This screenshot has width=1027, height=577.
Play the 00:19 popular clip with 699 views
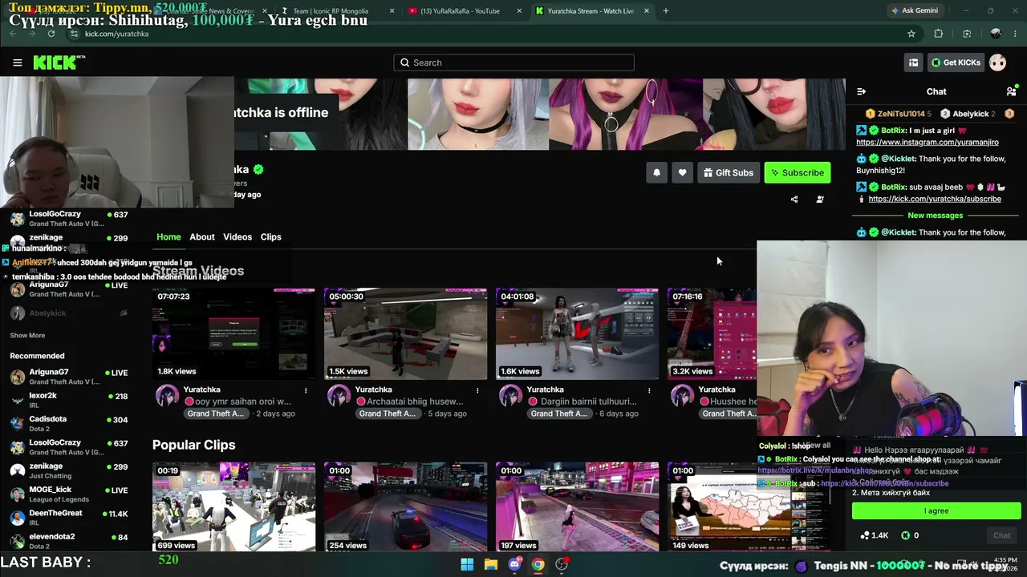pos(233,506)
